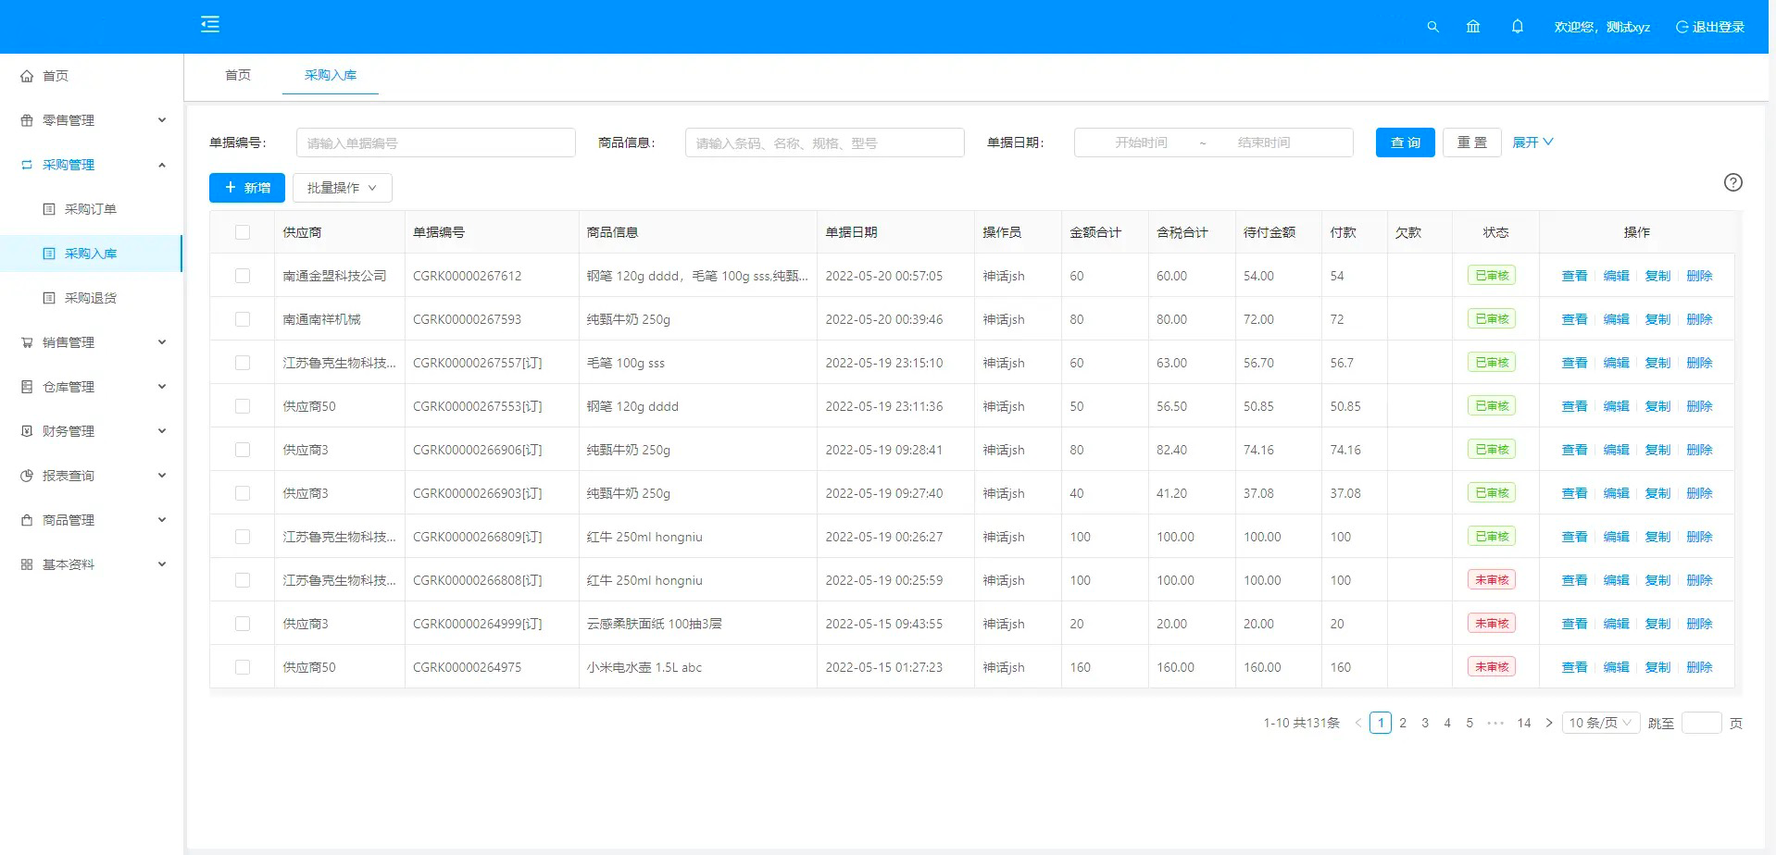Expand the 报表查询 sidebar menu
Image resolution: width=1776 pixels, height=855 pixels.
point(91,476)
